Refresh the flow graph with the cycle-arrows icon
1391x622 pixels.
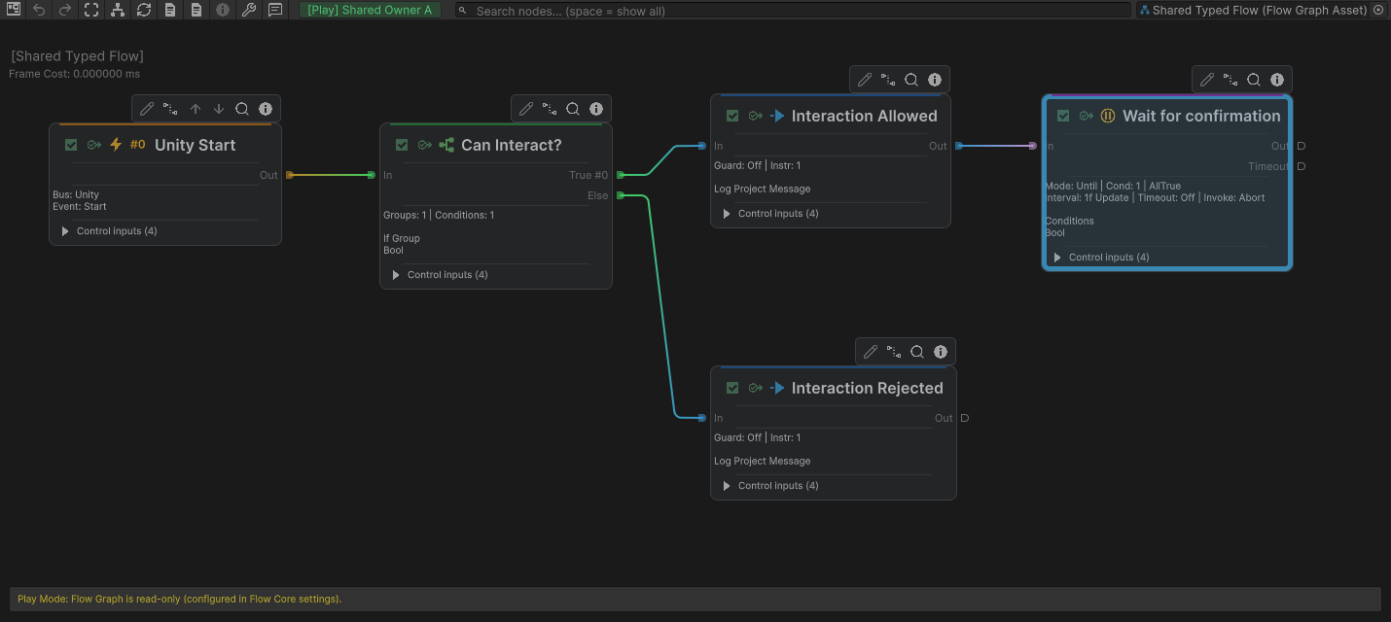click(x=144, y=10)
